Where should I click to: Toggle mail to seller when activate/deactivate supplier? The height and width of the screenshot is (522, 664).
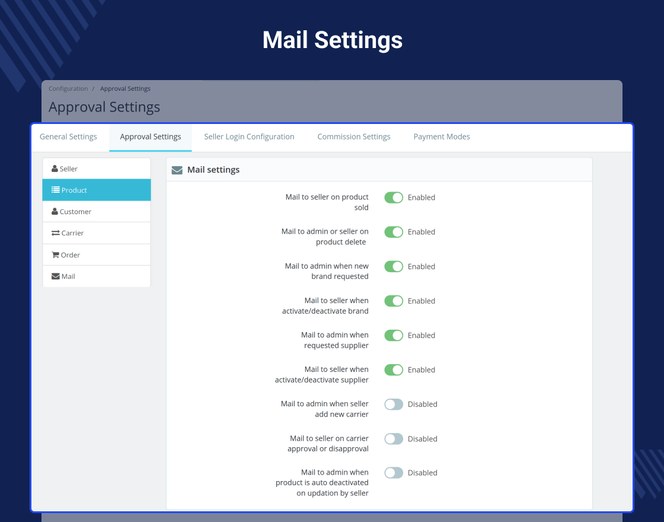[x=394, y=370]
